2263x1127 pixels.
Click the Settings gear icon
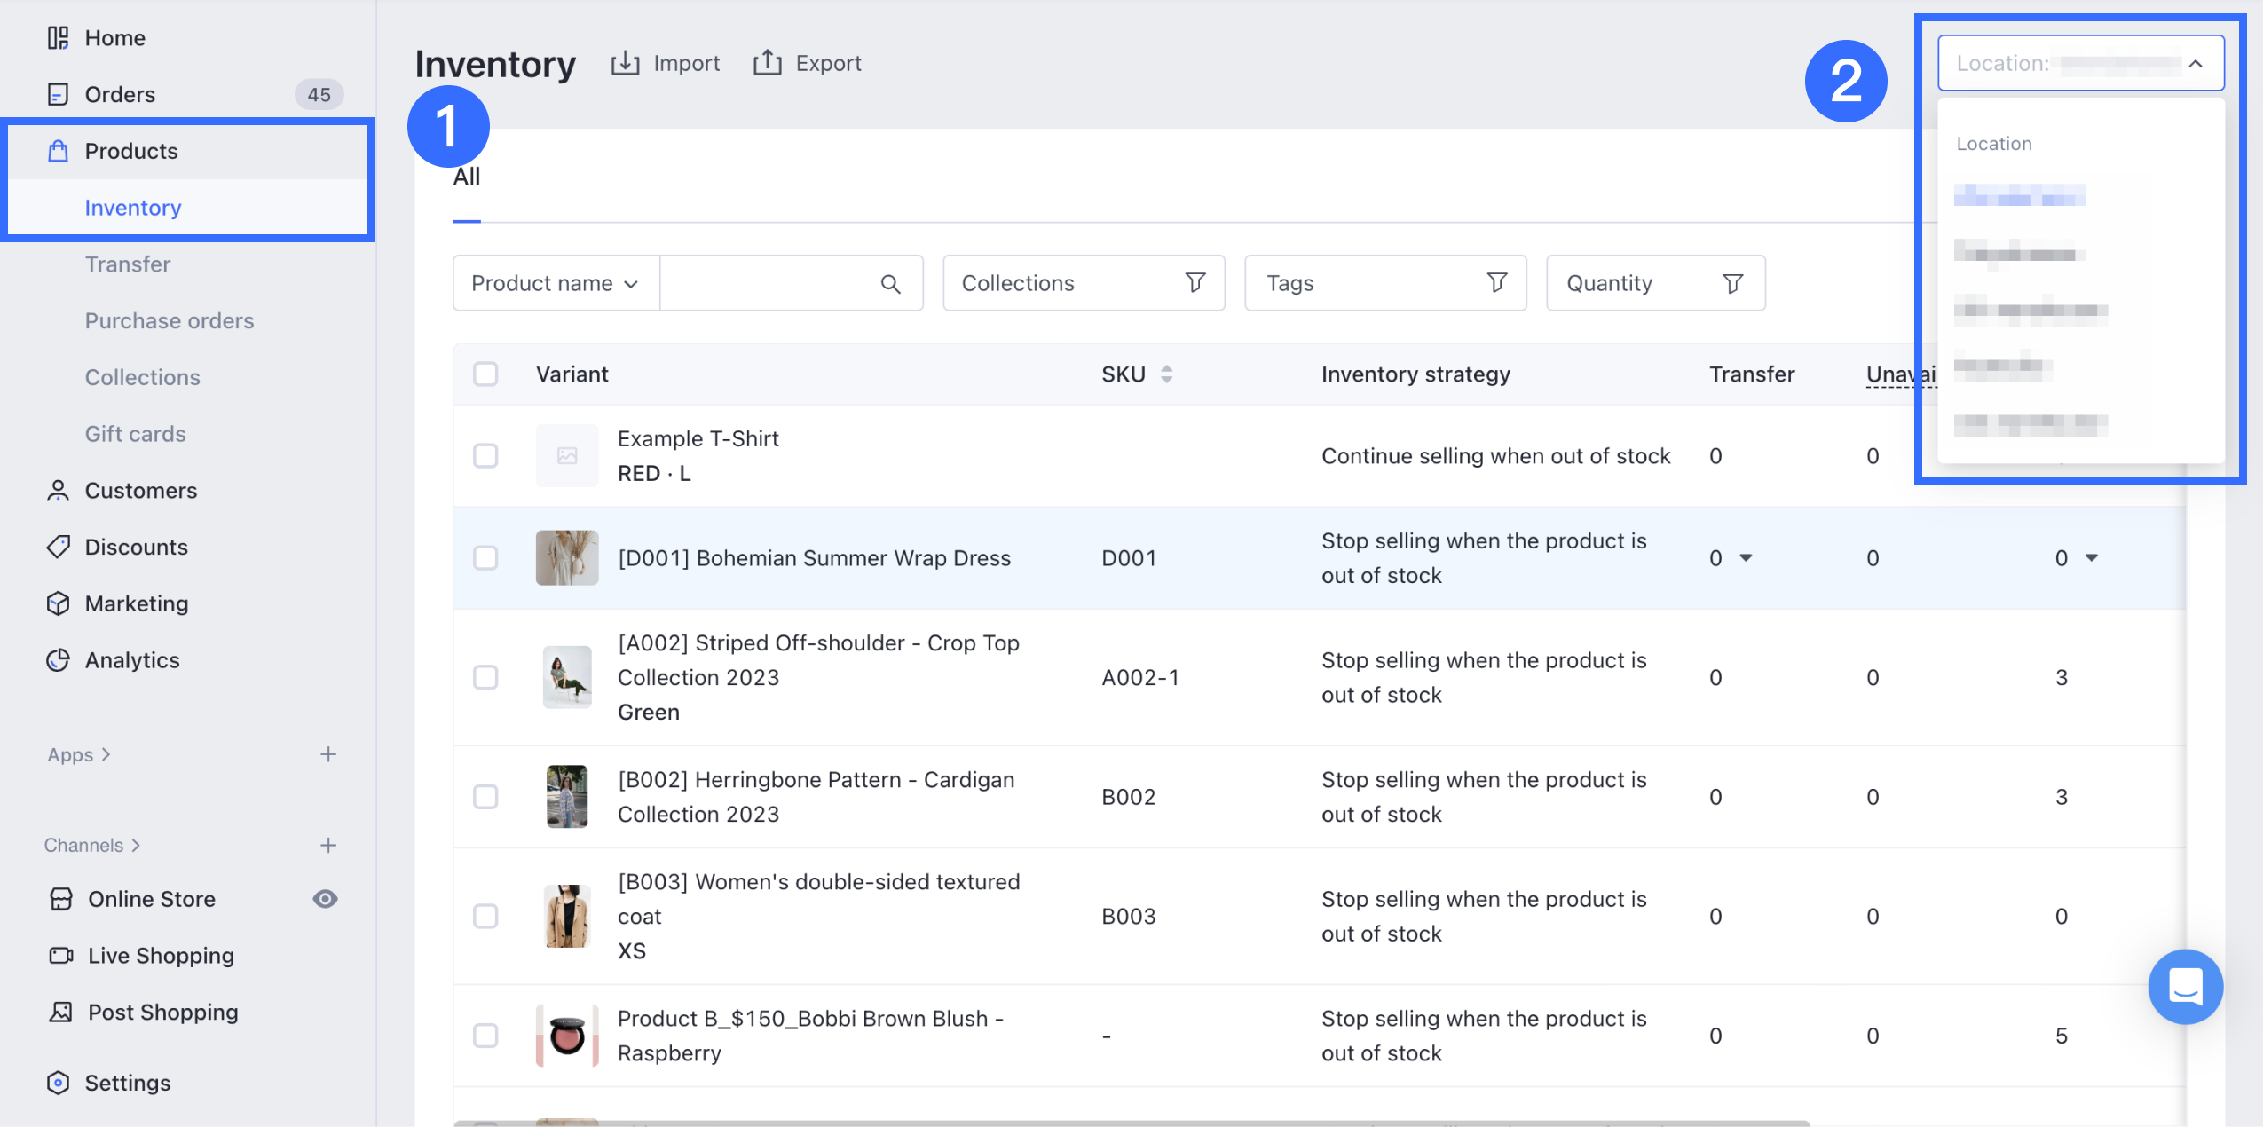pyautogui.click(x=58, y=1083)
